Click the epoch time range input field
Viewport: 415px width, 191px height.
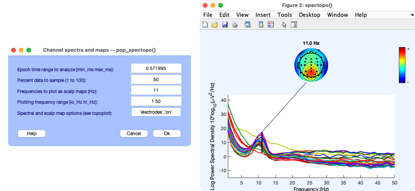pyautogui.click(x=156, y=69)
